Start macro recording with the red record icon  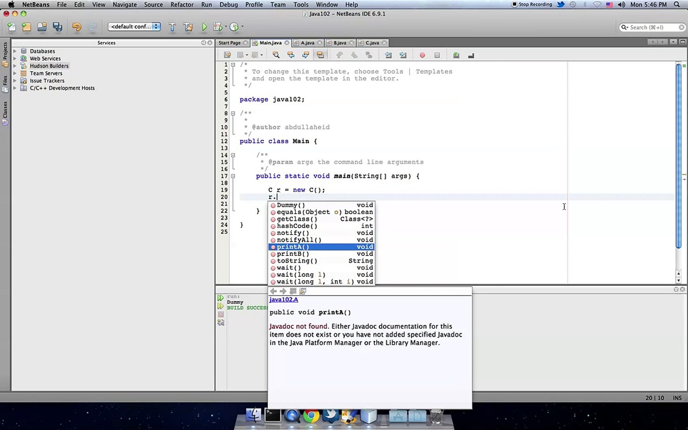pos(422,55)
